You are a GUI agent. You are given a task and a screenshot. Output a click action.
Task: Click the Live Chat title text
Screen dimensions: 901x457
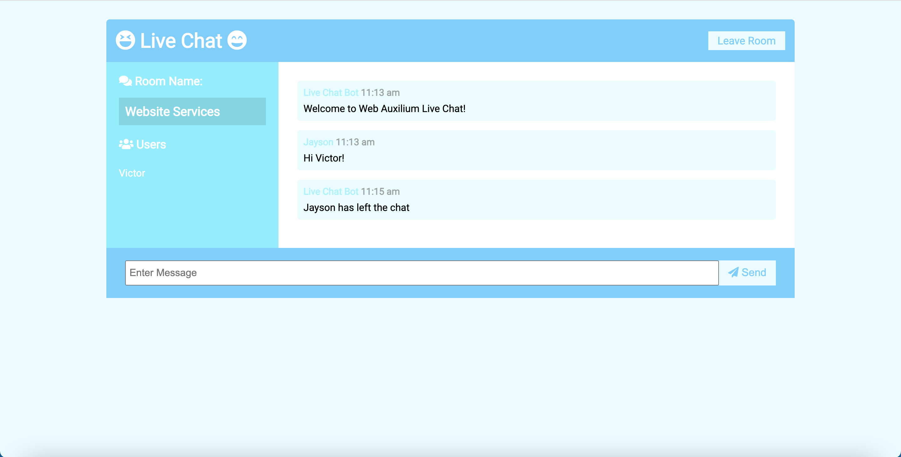point(181,41)
